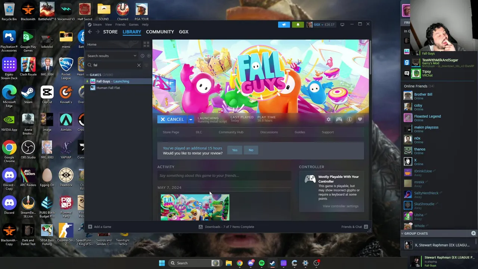
Task: Open View controller settings link
Action: coord(341,206)
